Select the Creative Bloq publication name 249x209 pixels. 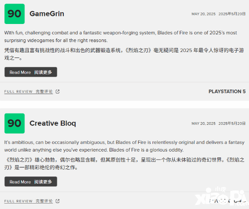(x=53, y=123)
